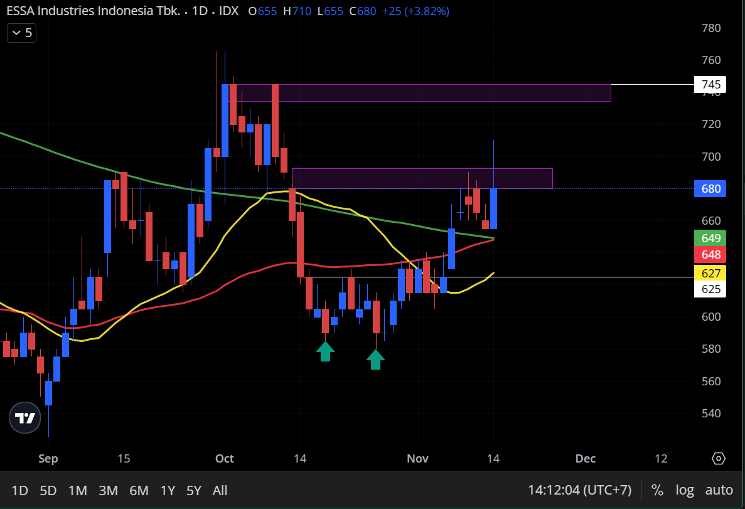The height and width of the screenshot is (509, 745).
Task: Select the 5Y time range
Action: (194, 490)
